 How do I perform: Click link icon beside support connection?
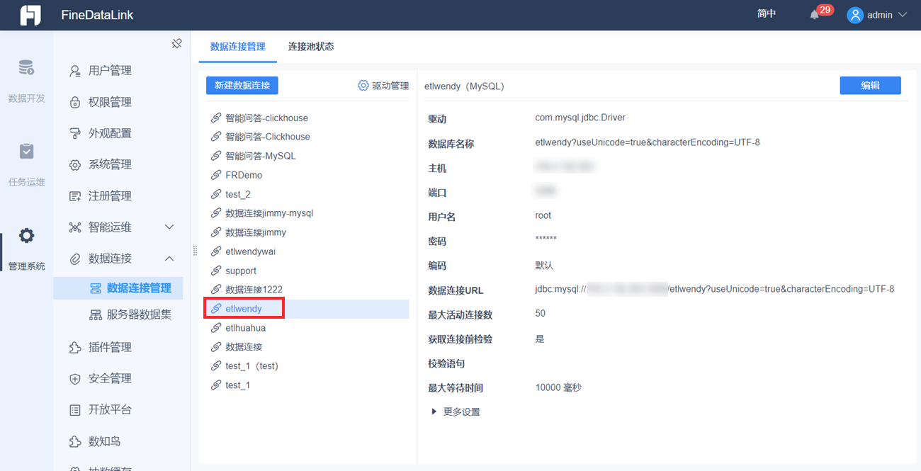point(216,271)
